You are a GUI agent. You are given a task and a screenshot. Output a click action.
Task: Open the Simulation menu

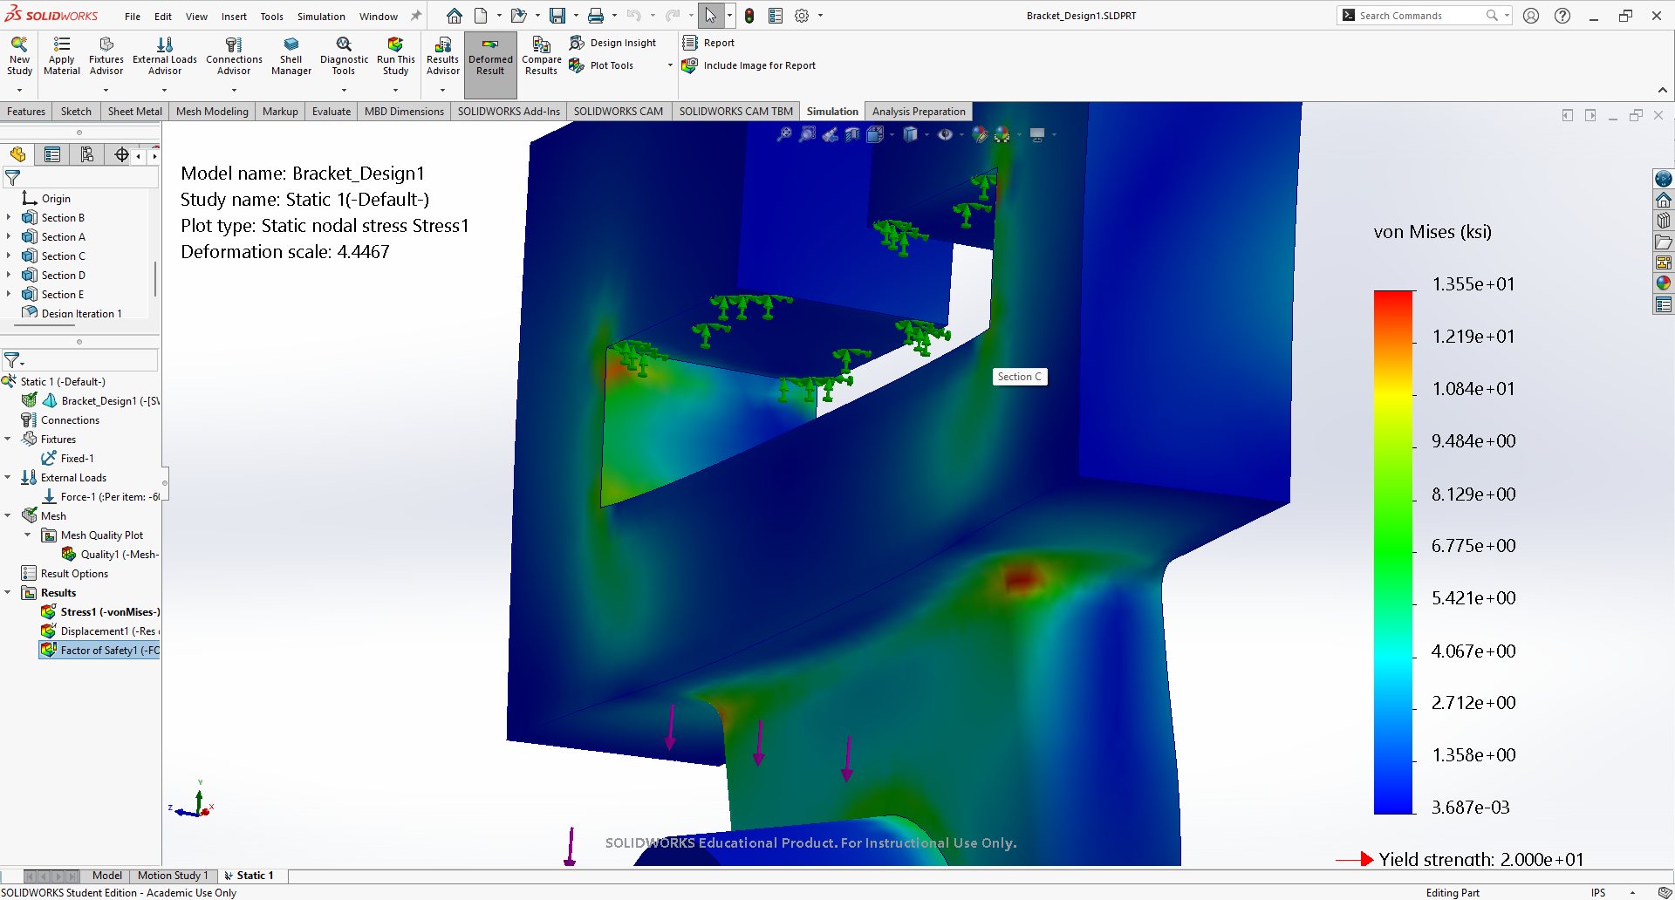(321, 16)
